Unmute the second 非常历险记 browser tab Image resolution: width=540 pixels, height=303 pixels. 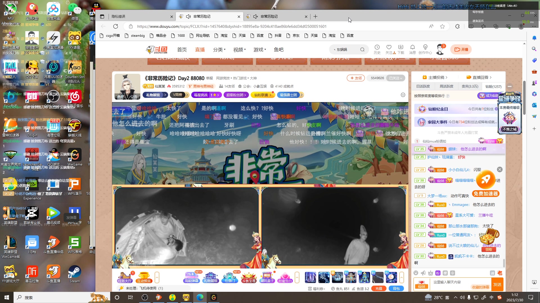(x=256, y=17)
